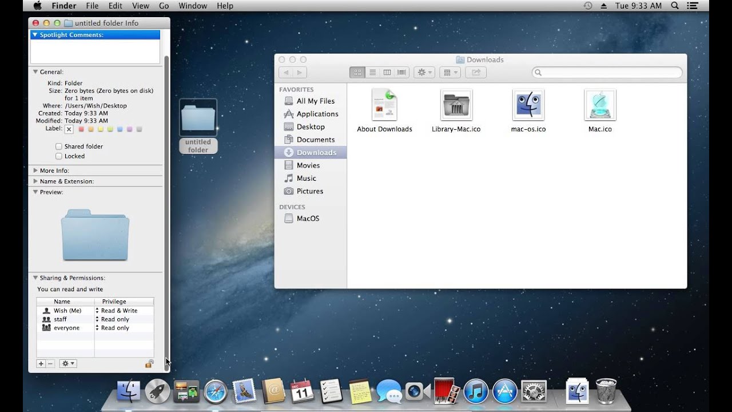Open the action gear menu in Finder toolbar
The height and width of the screenshot is (412, 732).
[423, 72]
